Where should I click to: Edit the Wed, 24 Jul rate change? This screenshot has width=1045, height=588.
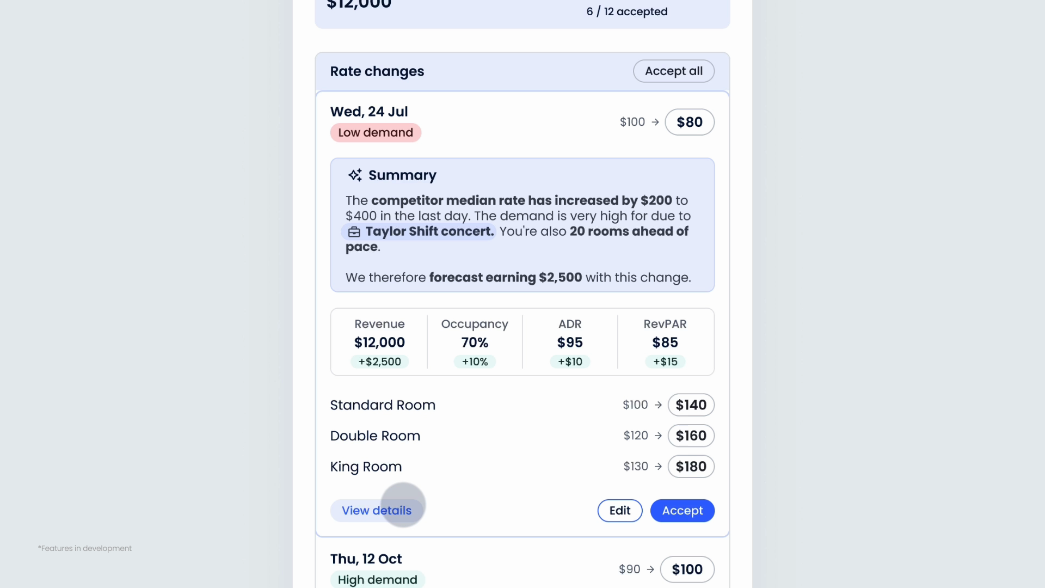(619, 511)
